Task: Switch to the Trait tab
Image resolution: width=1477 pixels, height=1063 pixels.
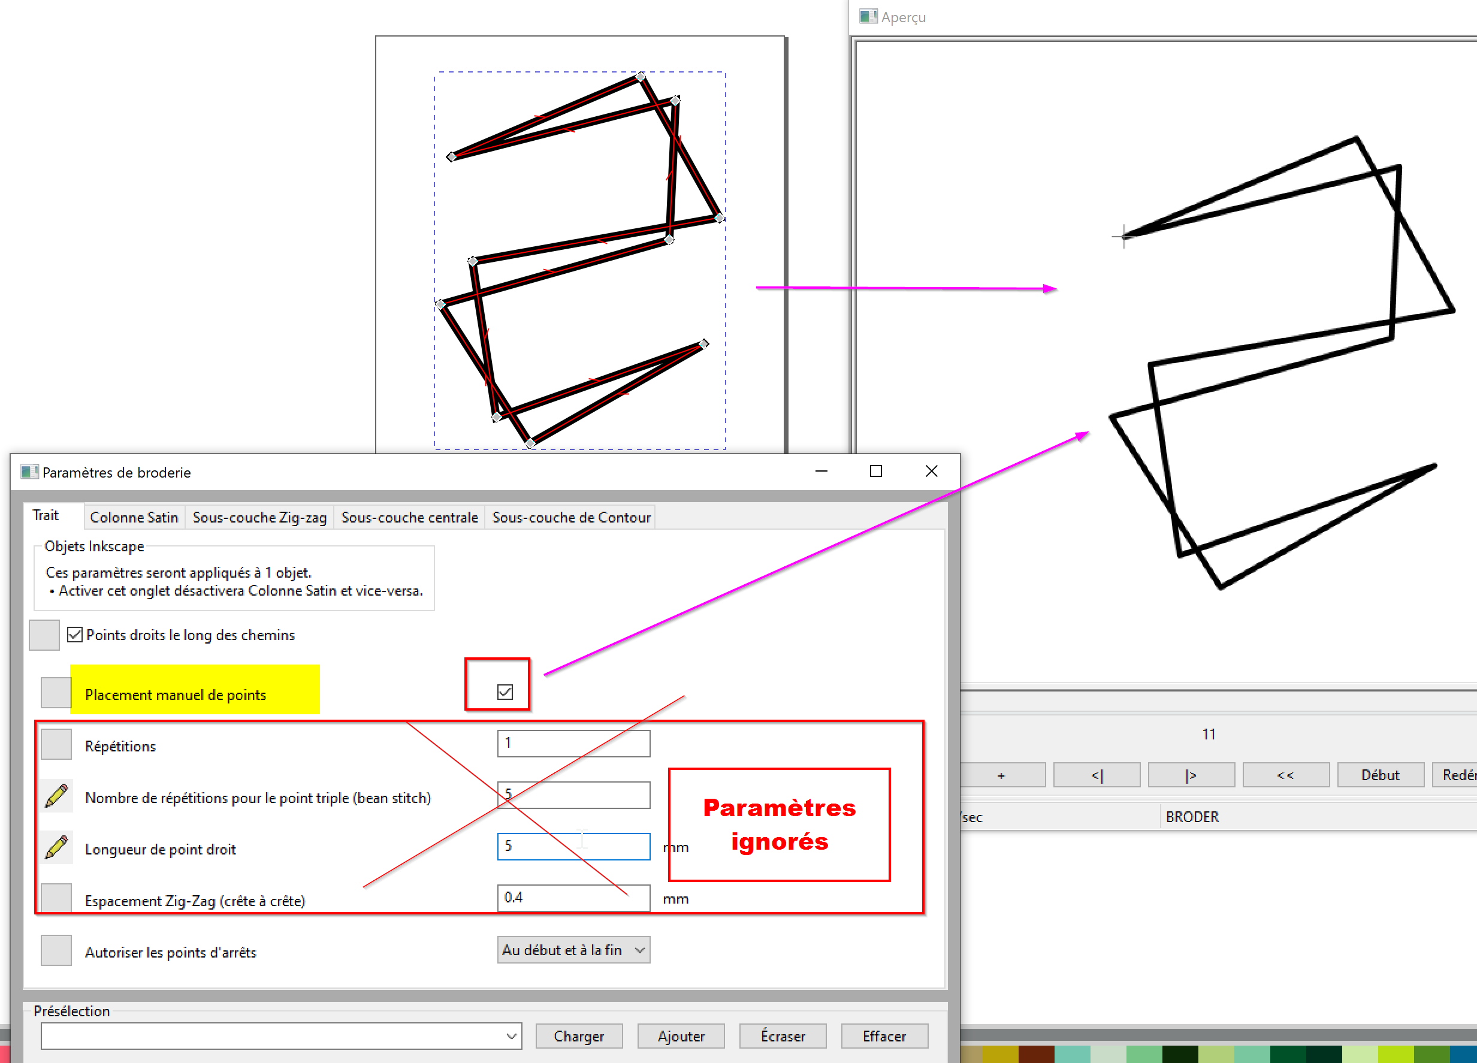Action: (46, 516)
